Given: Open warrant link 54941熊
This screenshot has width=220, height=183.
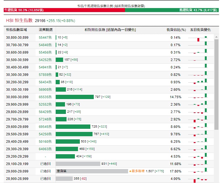Looking at the screenshot, I should pyautogui.click(x=45, y=67).
